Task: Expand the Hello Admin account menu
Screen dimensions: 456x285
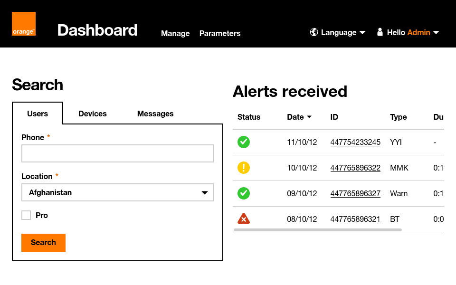Action: [408, 32]
